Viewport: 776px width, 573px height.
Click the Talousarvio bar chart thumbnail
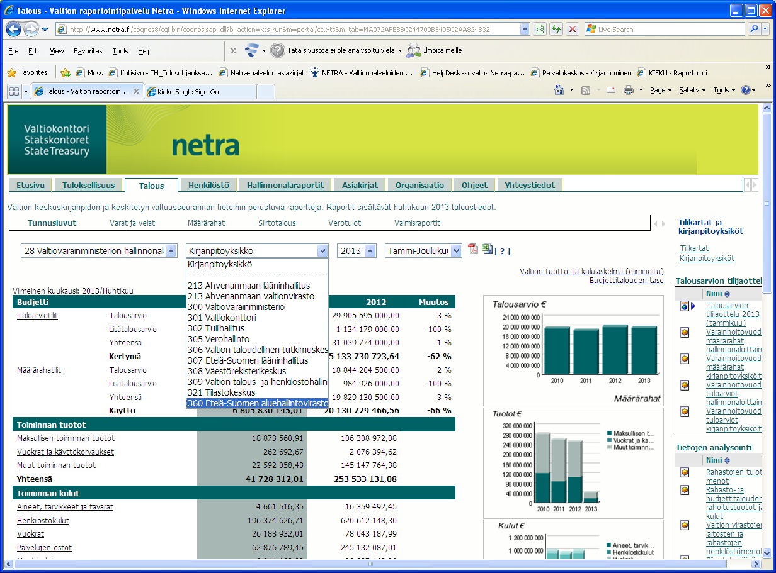[573, 350]
